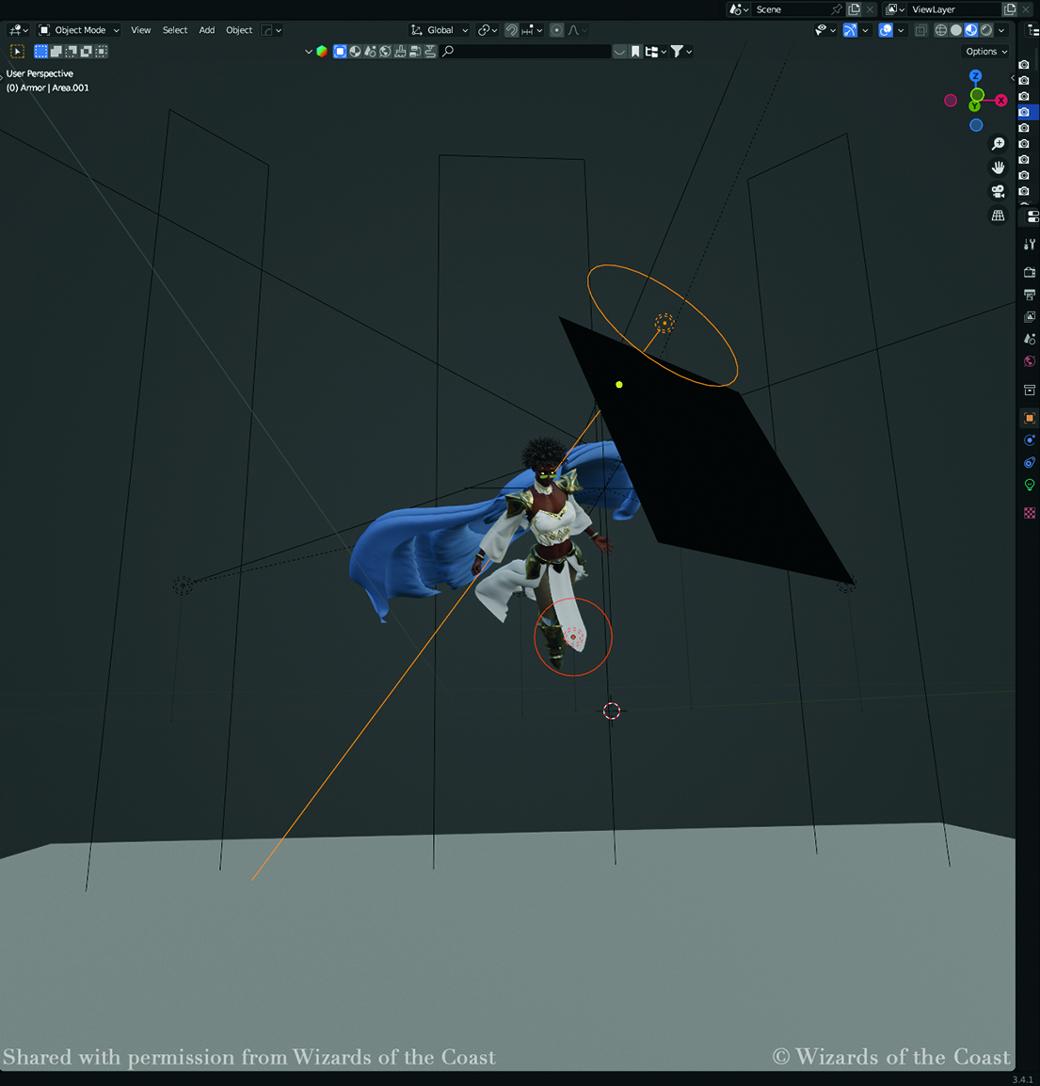Open proportional editing falloff options
The height and width of the screenshot is (1086, 1040).
tap(578, 30)
